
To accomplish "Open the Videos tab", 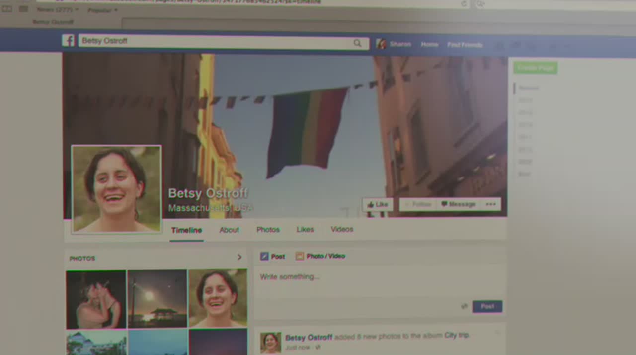I will point(342,229).
